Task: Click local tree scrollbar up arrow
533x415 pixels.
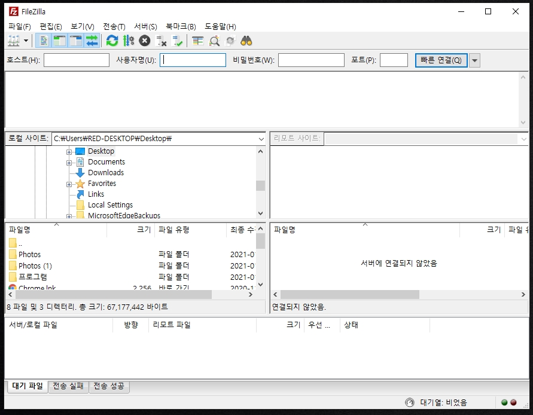Action: [260, 152]
